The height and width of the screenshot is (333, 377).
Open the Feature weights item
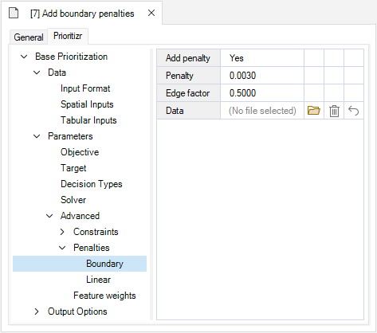(104, 296)
